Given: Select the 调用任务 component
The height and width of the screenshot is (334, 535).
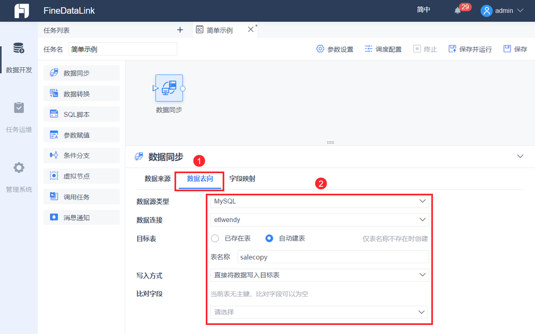Looking at the screenshot, I should point(81,197).
